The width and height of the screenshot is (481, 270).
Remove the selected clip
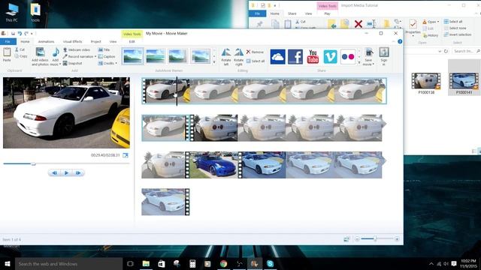[255, 52]
